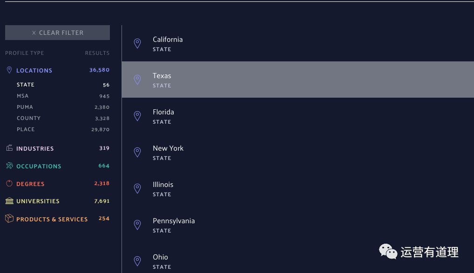Click the Degrees apple icon
The image size is (474, 273).
9,183
